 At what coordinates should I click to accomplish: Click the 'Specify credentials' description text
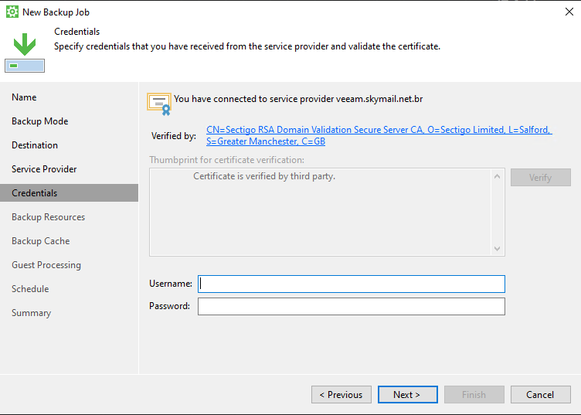[247, 46]
